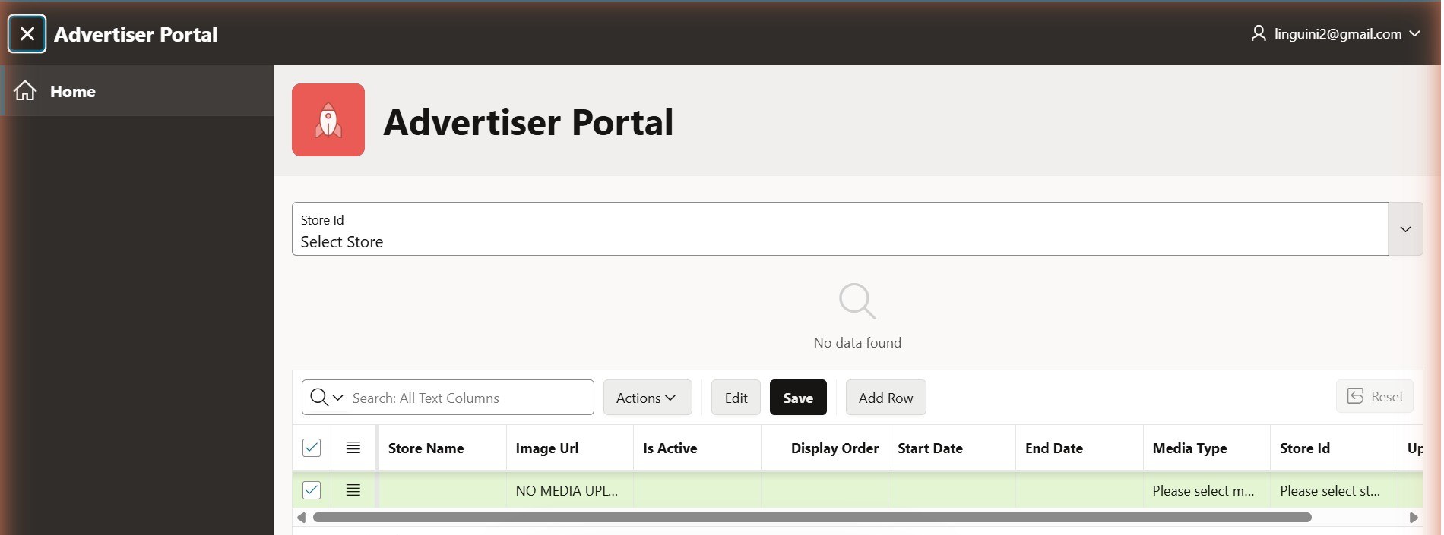The width and height of the screenshot is (1444, 535).
Task: Click the scroll left arrow of the grid
Action: (301, 518)
